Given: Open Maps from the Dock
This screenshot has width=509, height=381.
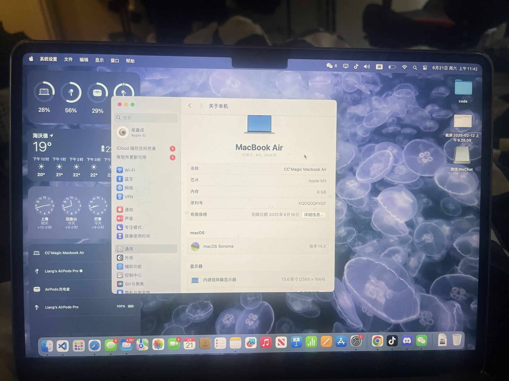Looking at the screenshot, I should click(142, 344).
